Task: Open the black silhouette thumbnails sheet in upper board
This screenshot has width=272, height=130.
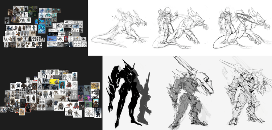Action: (x=37, y=39)
